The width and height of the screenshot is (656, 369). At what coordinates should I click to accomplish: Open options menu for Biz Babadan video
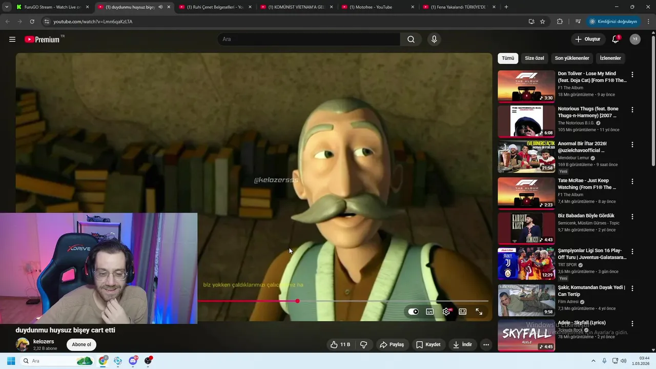(632, 217)
